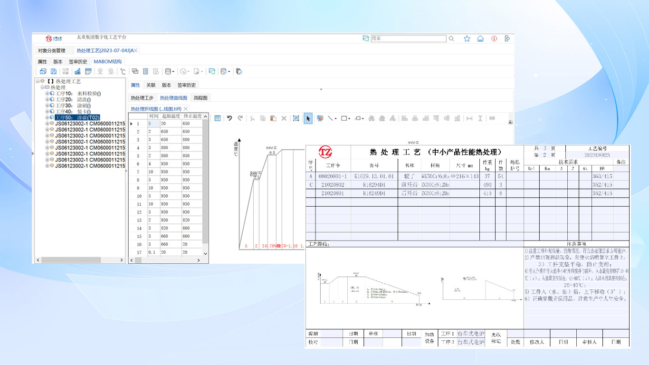
Task: Select the line drawing tool
Action: (330, 119)
